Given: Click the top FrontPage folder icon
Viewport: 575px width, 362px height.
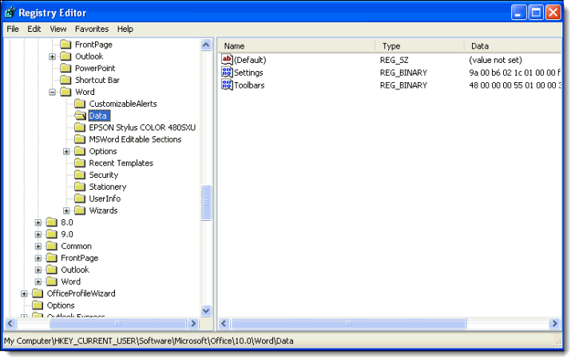Looking at the screenshot, I should click(65, 45).
